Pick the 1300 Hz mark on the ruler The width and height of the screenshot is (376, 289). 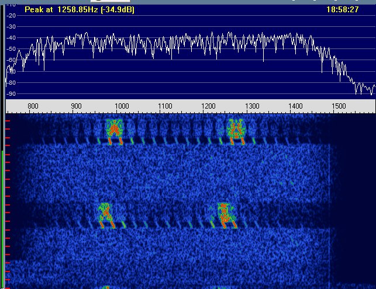(x=252, y=106)
